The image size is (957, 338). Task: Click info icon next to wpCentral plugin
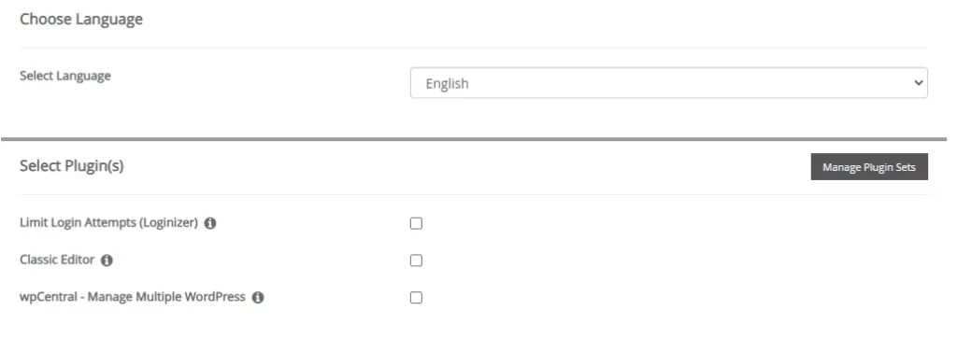coord(258,298)
